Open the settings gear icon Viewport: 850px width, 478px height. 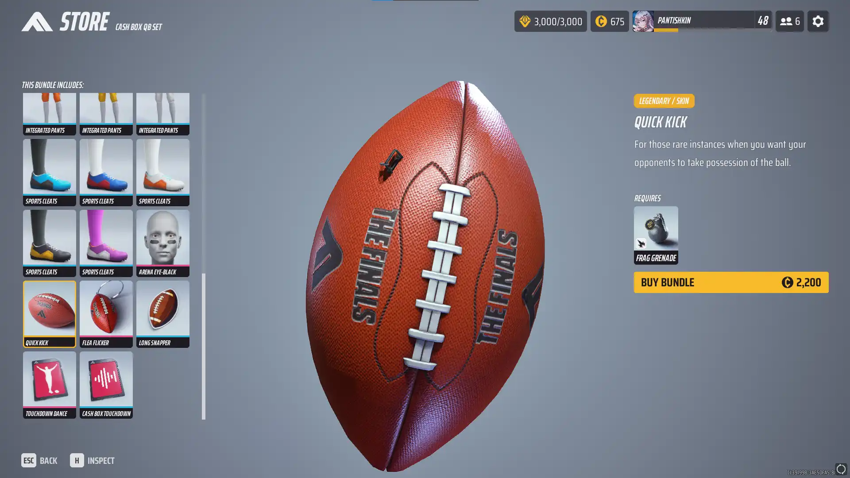818,21
